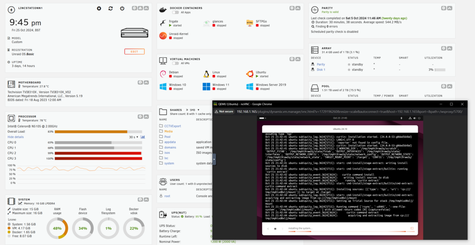Open the CCTVExport share
Screen dimensions: 475x245
coord(172,126)
